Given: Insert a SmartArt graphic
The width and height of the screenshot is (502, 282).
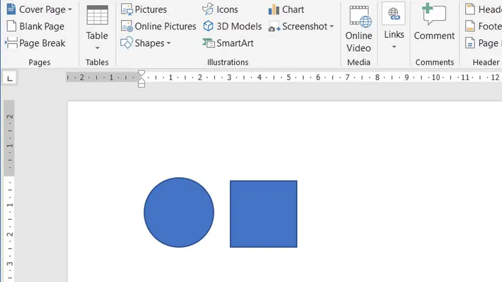Looking at the screenshot, I should pyautogui.click(x=228, y=43).
